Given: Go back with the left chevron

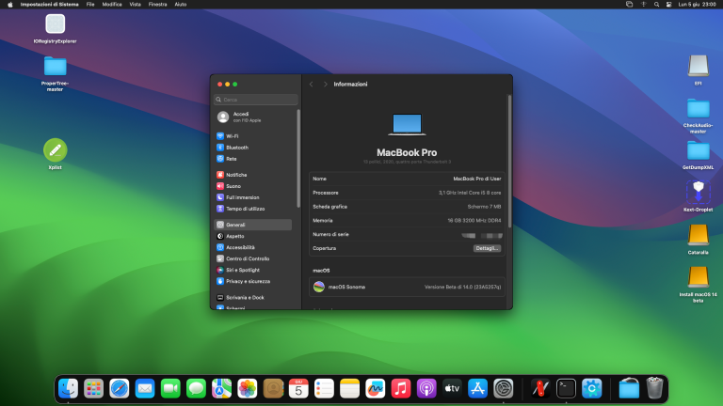Looking at the screenshot, I should pos(312,85).
